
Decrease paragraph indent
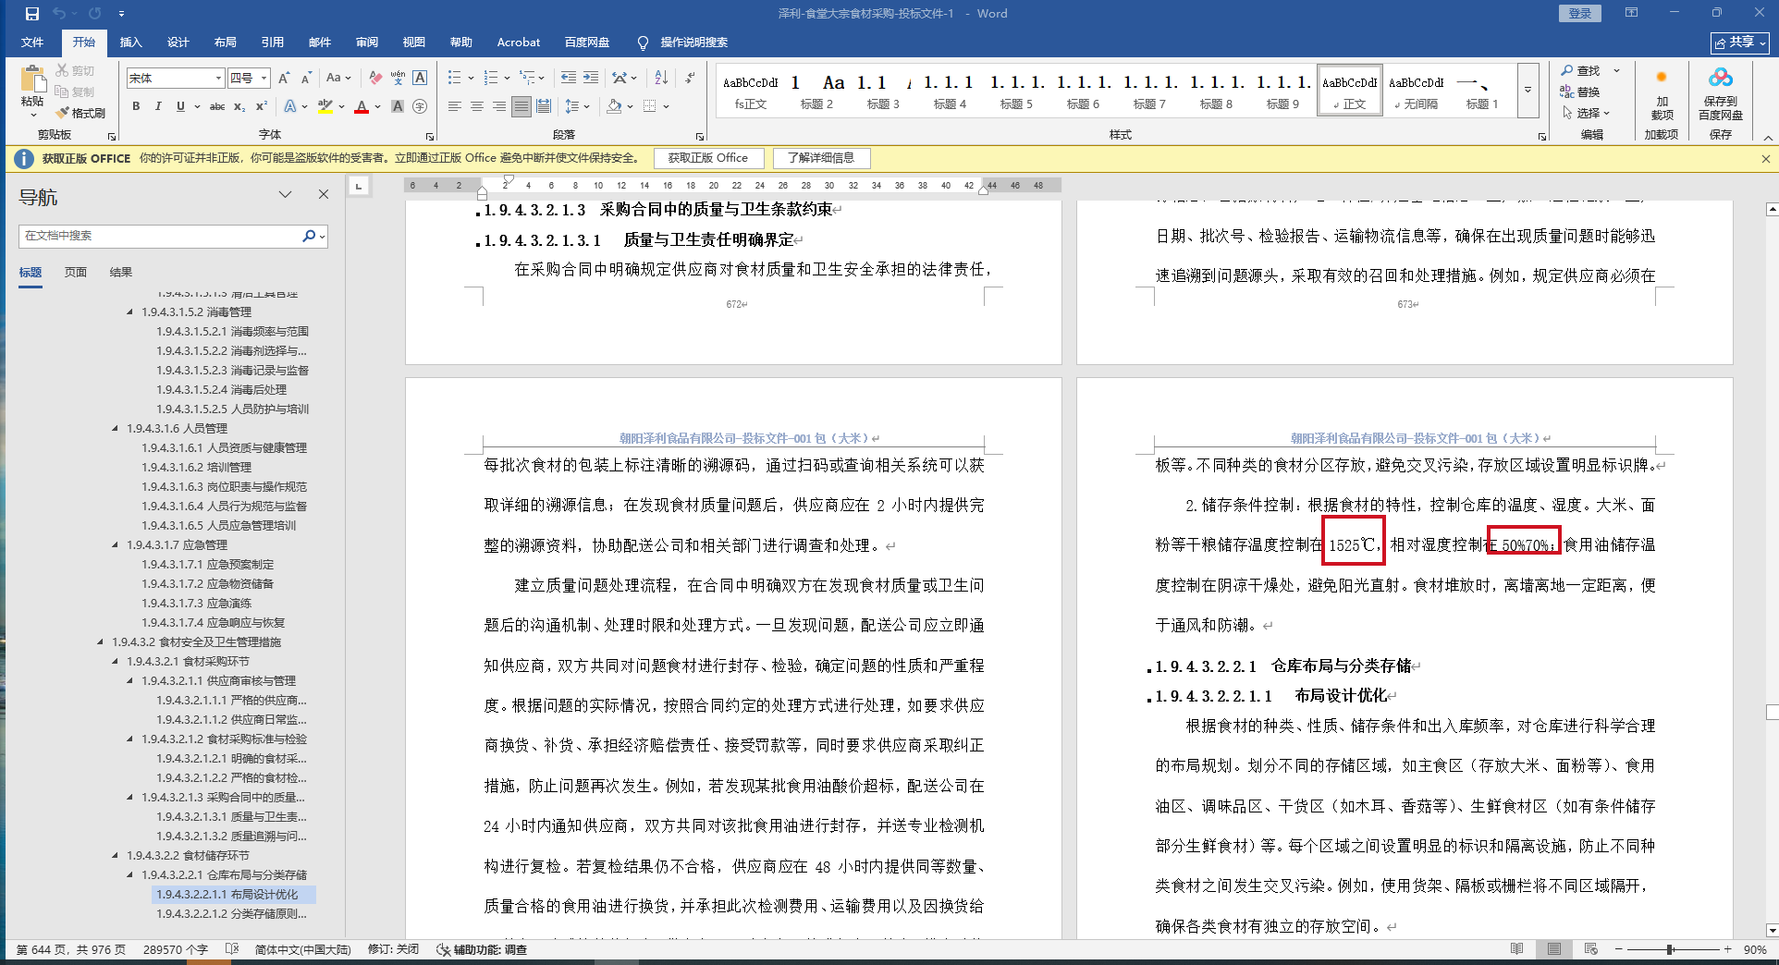point(568,78)
